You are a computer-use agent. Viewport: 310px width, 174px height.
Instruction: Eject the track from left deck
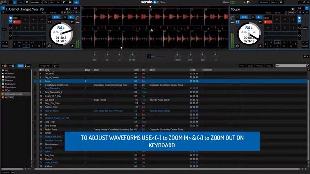tap(72, 46)
